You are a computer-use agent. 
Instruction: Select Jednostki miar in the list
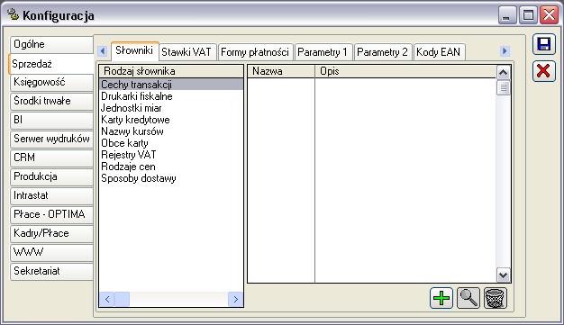(171, 108)
